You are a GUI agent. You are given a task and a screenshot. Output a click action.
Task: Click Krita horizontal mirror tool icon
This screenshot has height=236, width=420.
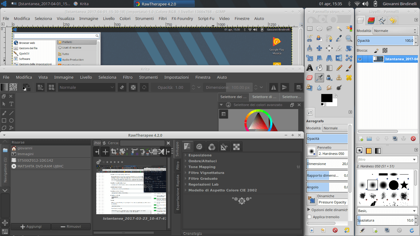tap(273, 87)
